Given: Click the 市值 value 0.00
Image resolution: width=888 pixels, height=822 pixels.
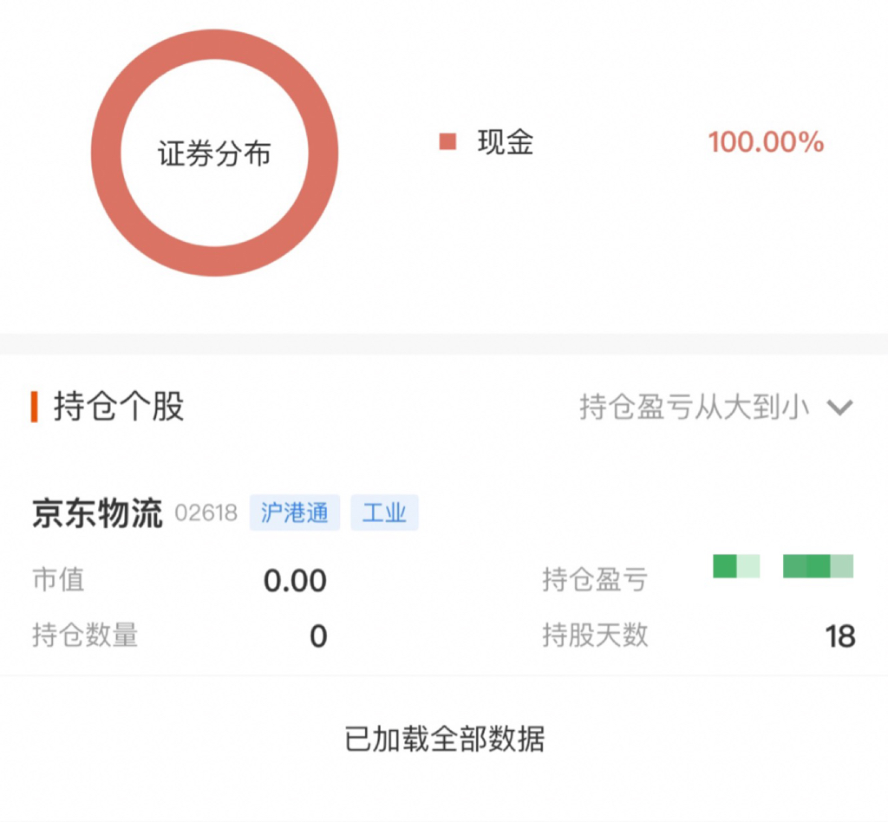Looking at the screenshot, I should tap(295, 581).
